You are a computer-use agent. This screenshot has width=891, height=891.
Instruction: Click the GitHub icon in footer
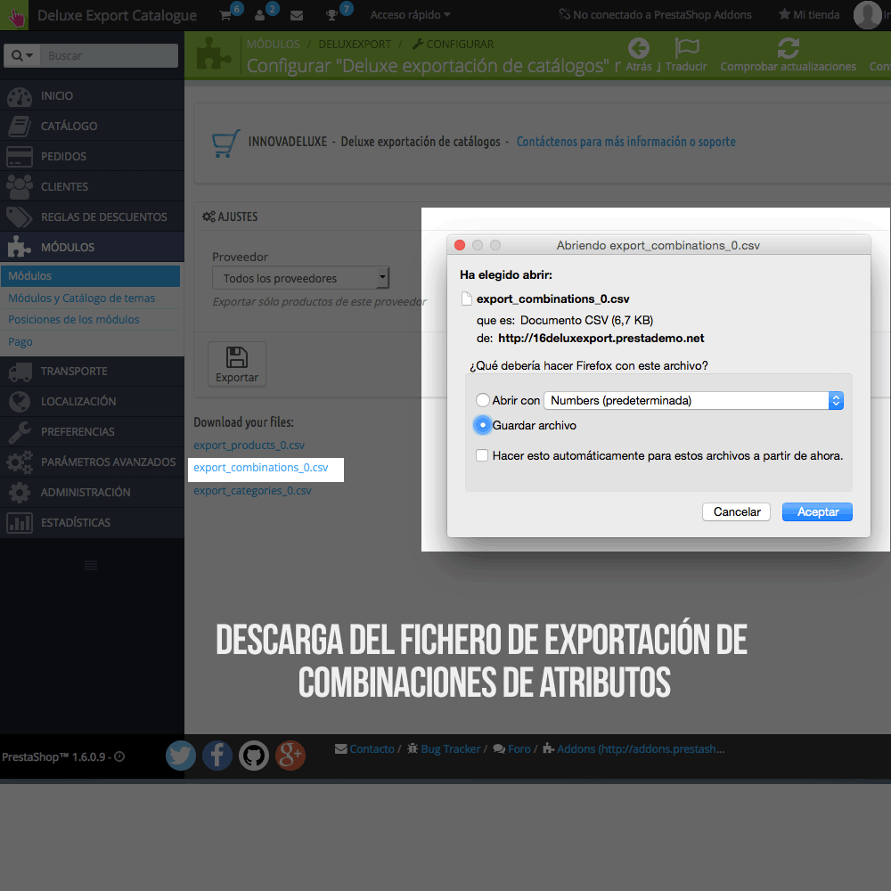[253, 756]
